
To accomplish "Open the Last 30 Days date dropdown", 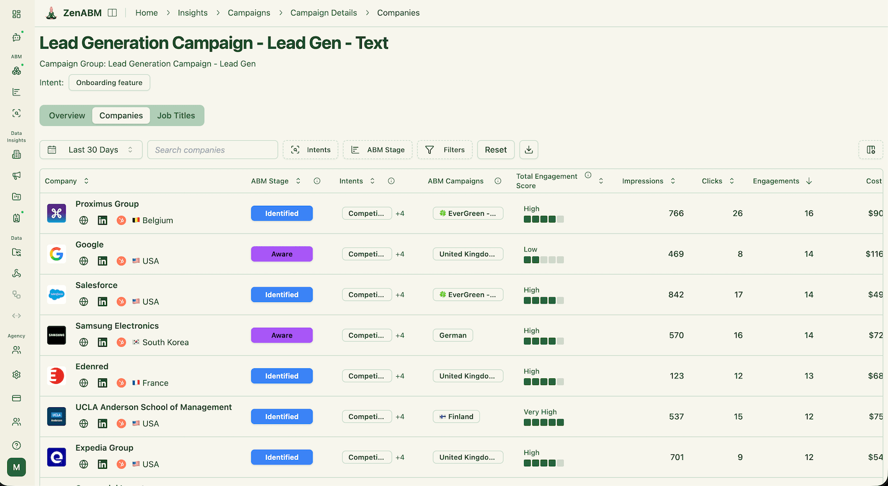I will 91,150.
